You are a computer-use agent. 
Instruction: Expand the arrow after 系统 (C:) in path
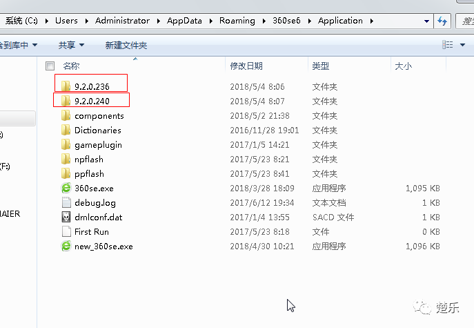click(x=46, y=21)
